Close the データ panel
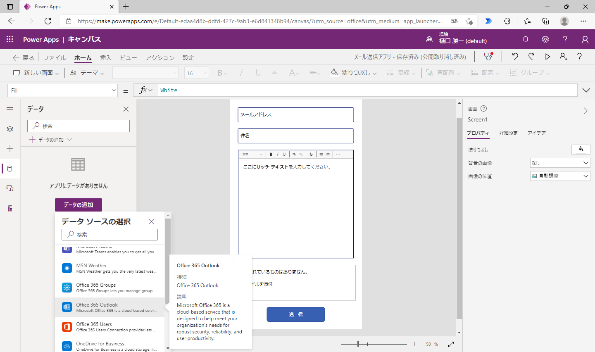Image resolution: width=595 pixels, height=352 pixels. click(126, 109)
